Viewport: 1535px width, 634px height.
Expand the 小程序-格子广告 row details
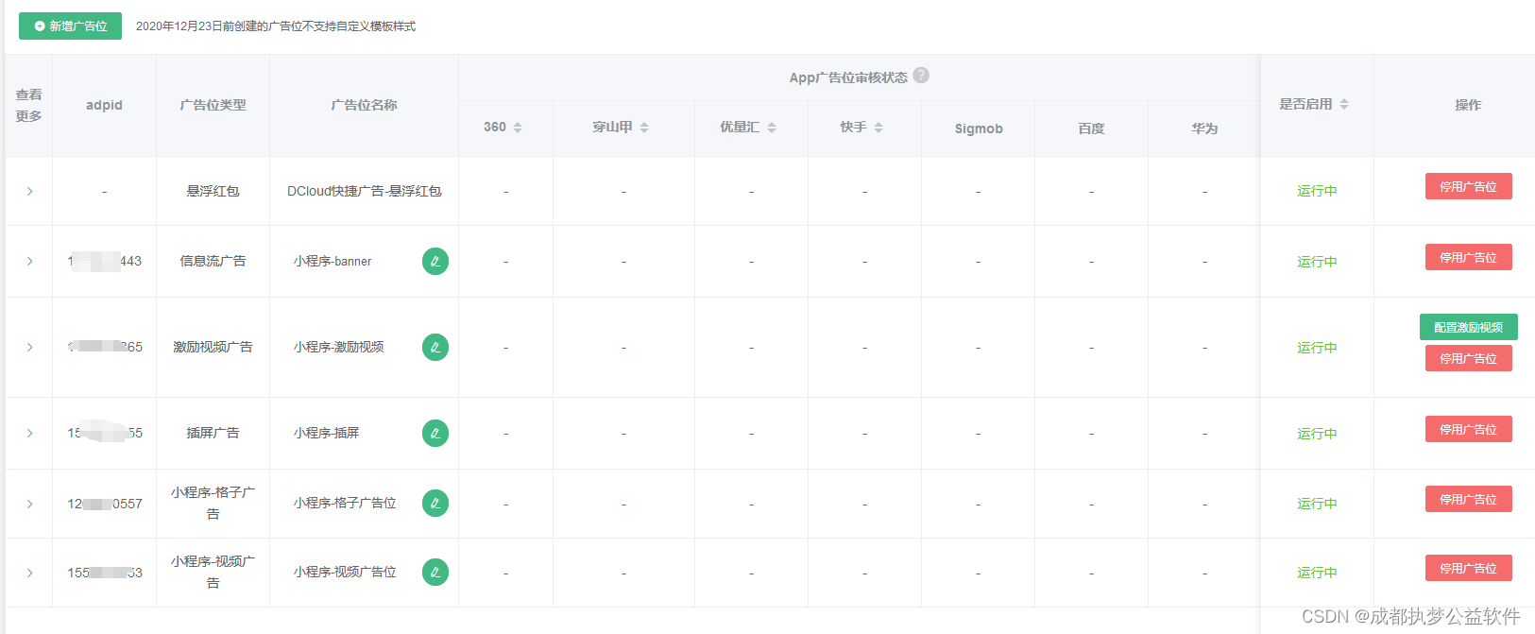coord(30,504)
